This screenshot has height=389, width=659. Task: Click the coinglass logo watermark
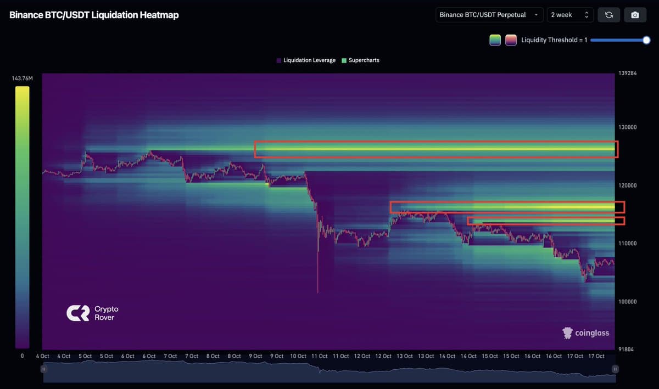(585, 333)
